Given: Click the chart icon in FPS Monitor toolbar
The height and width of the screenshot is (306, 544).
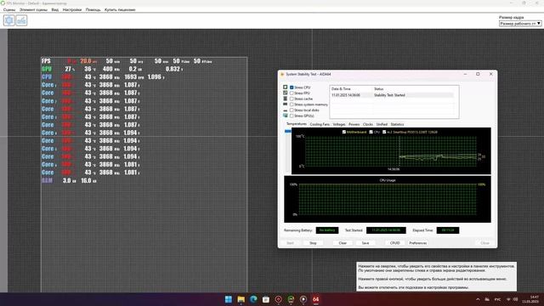Looking at the screenshot, I should 21,20.
